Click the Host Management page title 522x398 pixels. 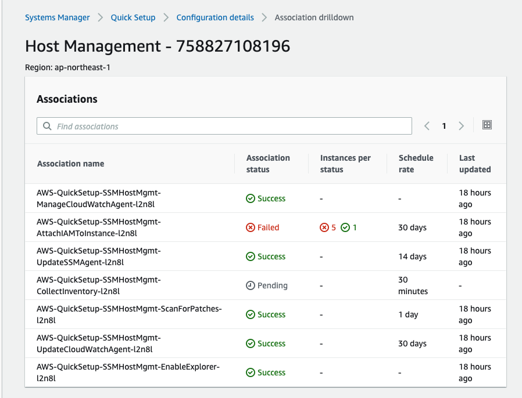158,46
